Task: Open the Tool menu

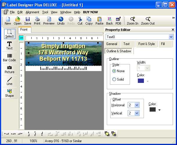Action: (x=45, y=12)
